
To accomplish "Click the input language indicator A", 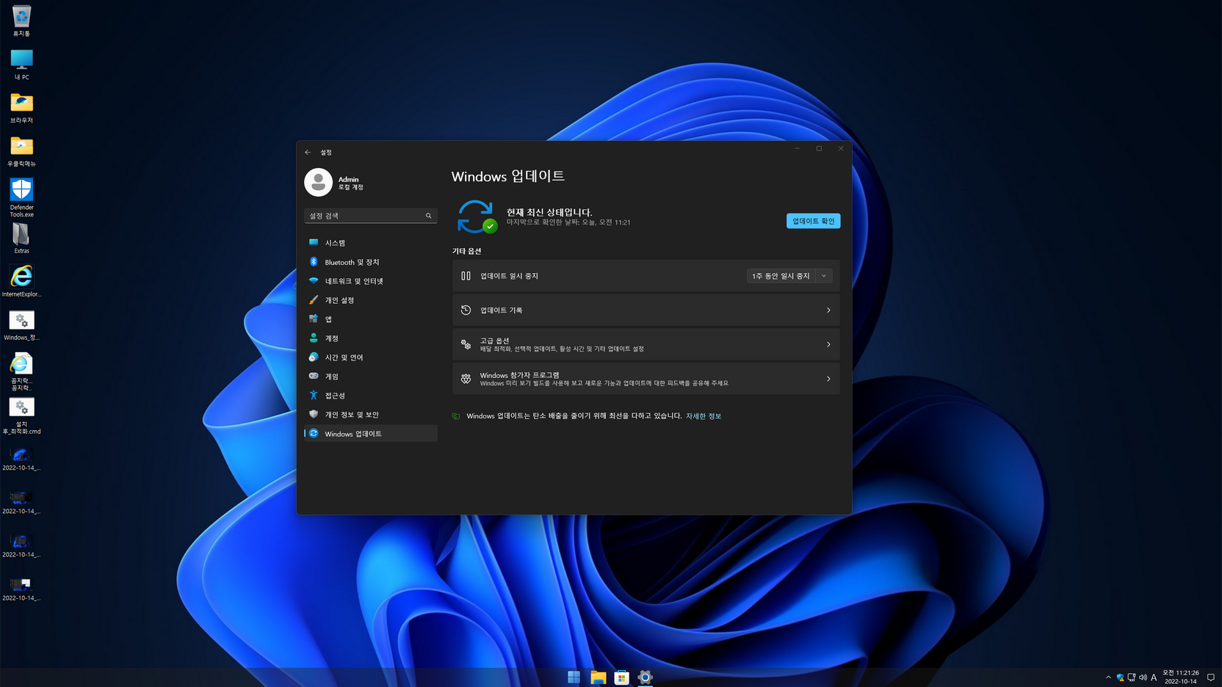I will point(1154,677).
